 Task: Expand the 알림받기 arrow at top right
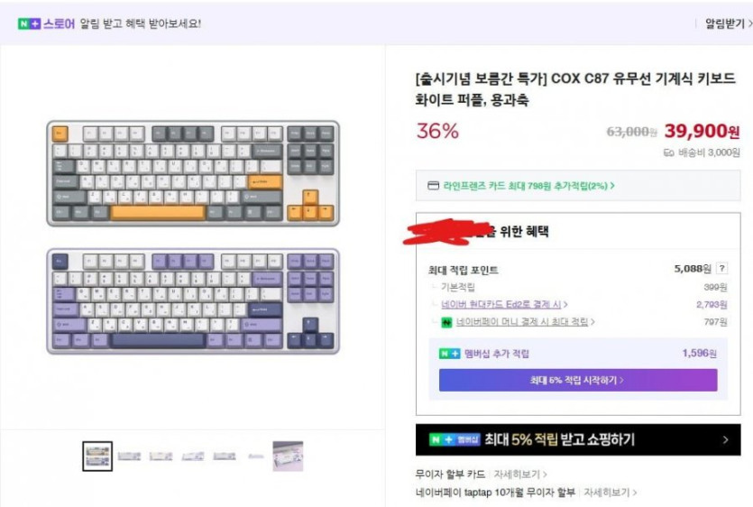749,23
